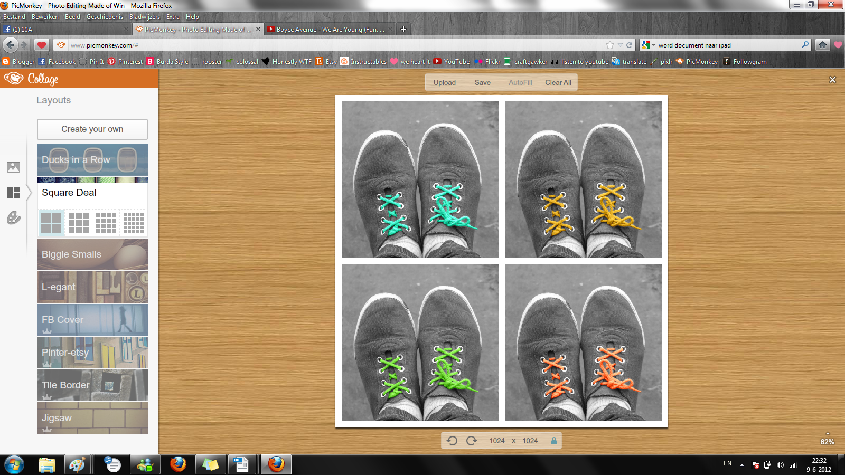Image resolution: width=845 pixels, height=475 pixels.
Task: Open the Extra menu
Action: point(173,17)
